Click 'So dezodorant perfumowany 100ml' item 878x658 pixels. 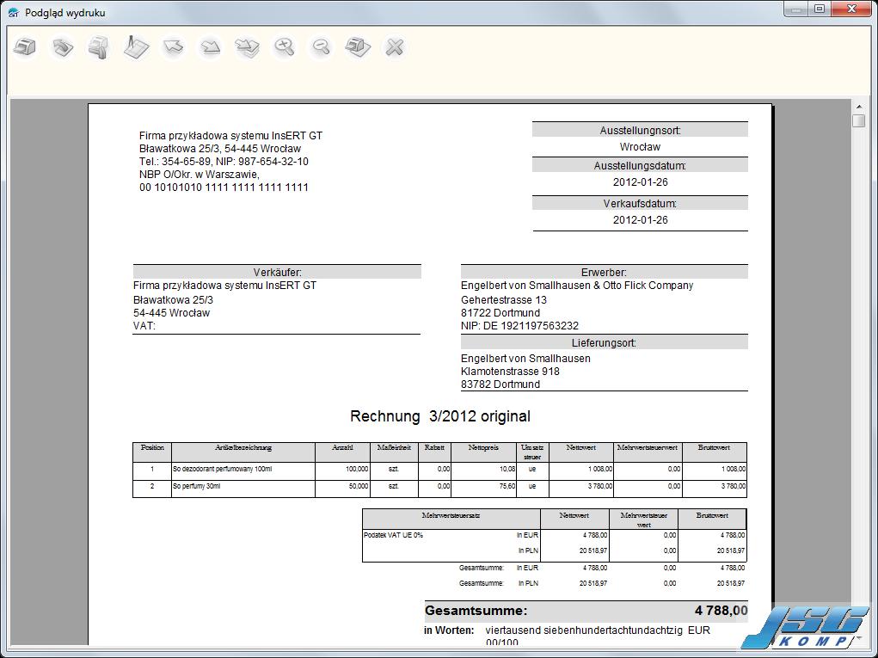(x=223, y=469)
